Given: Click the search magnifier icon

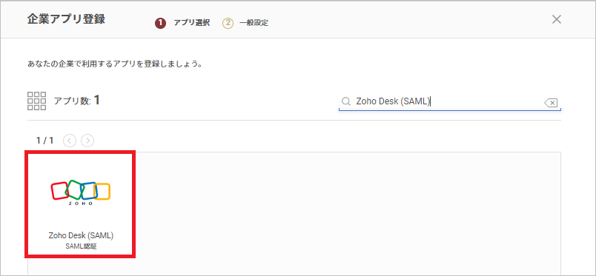Looking at the screenshot, I should (x=345, y=101).
